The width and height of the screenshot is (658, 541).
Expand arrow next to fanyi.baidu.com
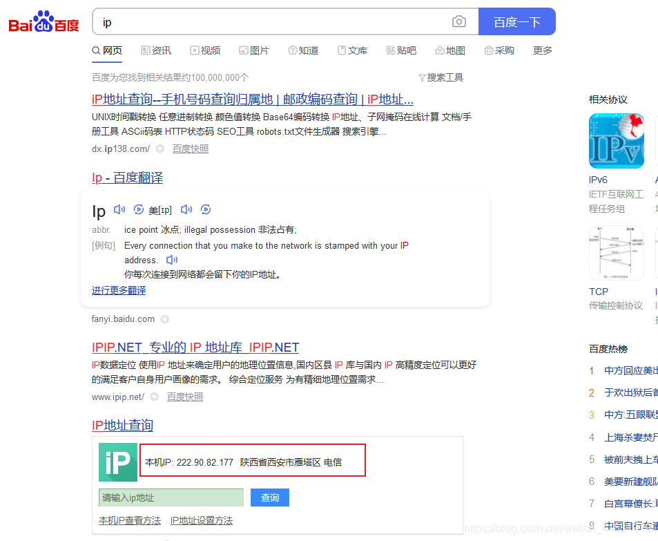165,319
